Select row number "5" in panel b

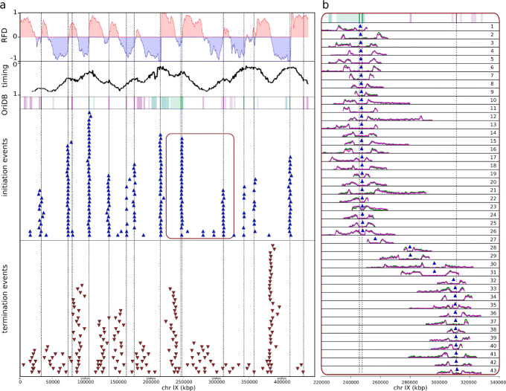492,59
